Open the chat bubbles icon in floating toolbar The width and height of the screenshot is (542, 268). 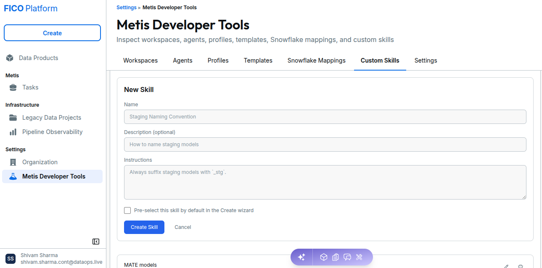pyautogui.click(x=347, y=257)
